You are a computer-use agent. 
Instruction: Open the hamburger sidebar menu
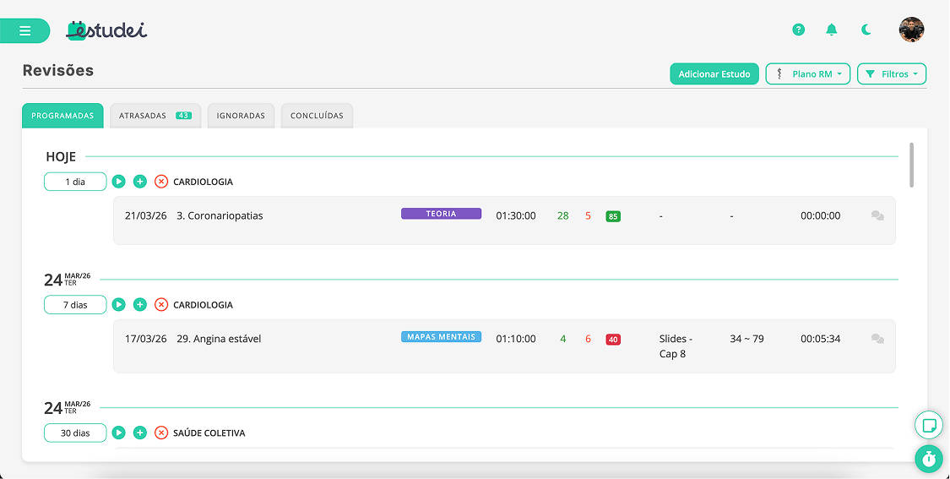[x=24, y=31]
